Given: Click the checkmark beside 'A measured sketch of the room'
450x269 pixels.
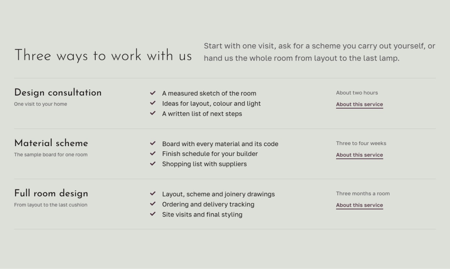Looking at the screenshot, I should pyautogui.click(x=153, y=93).
